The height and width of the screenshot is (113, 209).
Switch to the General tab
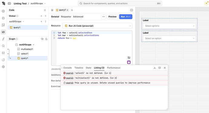pyautogui.click(x=55, y=17)
